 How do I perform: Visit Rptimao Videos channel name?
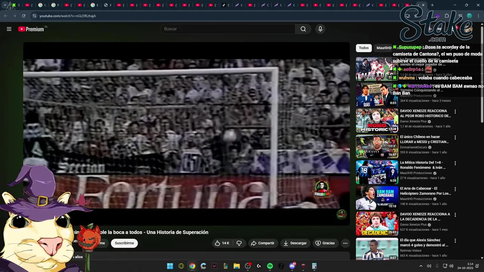click(411, 250)
